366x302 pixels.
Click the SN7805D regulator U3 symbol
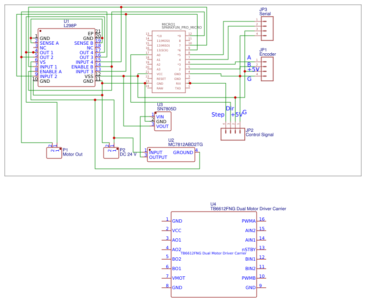click(163, 121)
